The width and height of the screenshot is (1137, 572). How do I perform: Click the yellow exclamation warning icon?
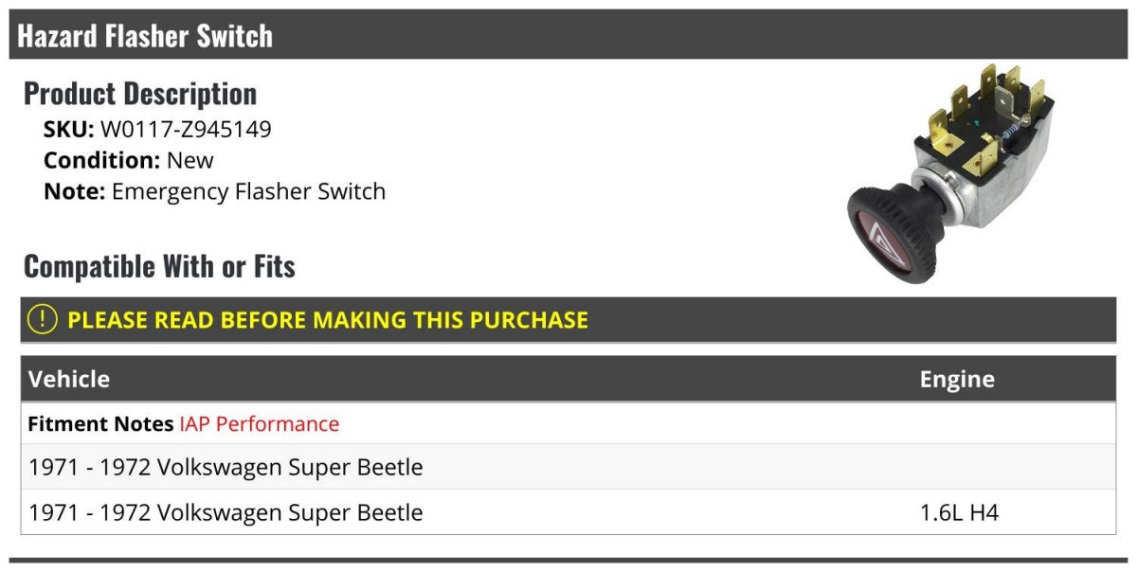43,320
